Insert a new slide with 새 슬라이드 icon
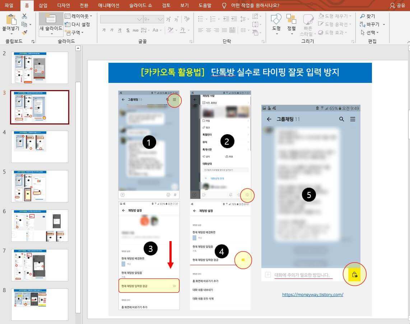 [51, 19]
